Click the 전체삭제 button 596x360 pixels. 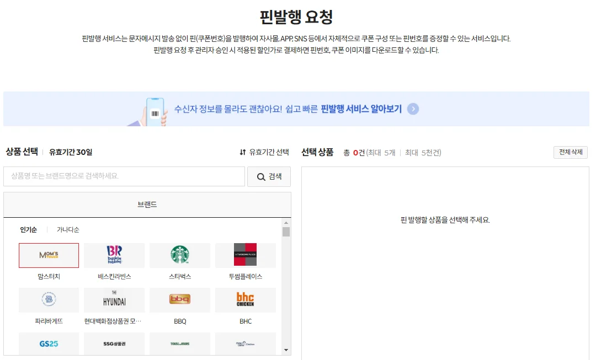571,152
